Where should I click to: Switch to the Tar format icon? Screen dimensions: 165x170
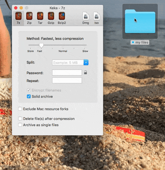(40, 16)
